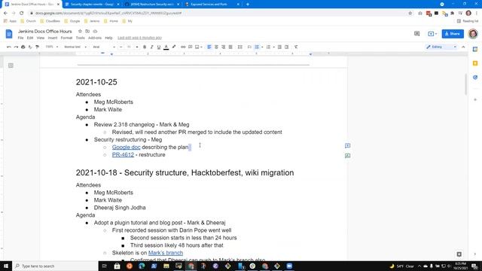
Task: Open the Mark's branch link
Action: [x=166, y=253]
